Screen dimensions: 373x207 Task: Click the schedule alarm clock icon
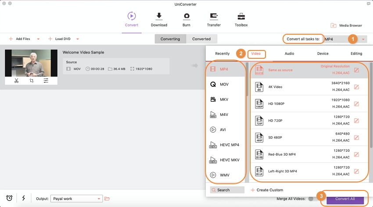click(9, 198)
